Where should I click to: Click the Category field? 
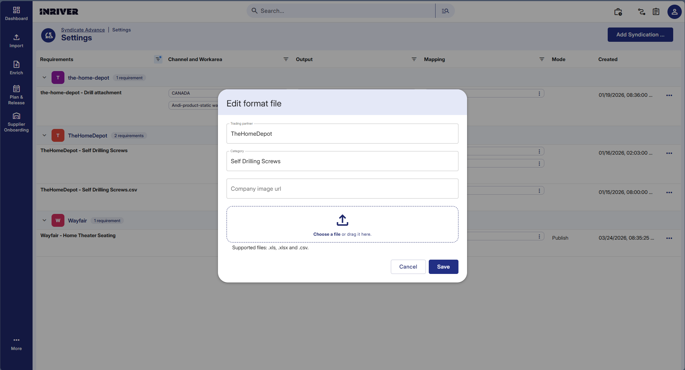(x=342, y=161)
